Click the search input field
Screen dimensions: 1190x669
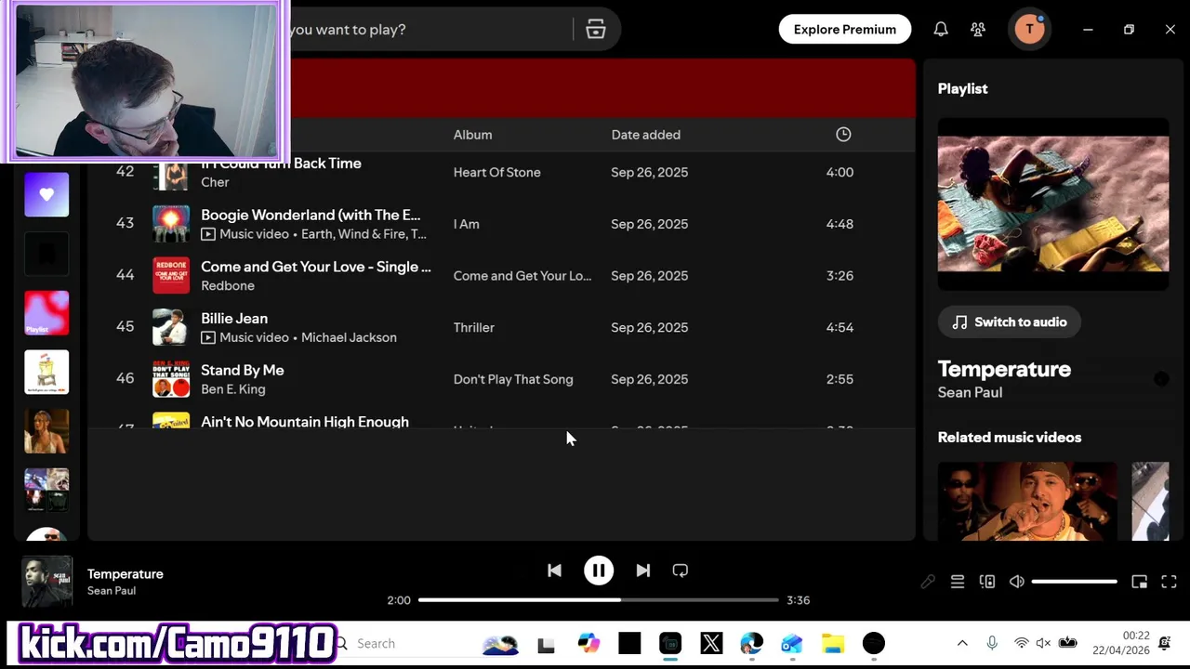point(428,30)
